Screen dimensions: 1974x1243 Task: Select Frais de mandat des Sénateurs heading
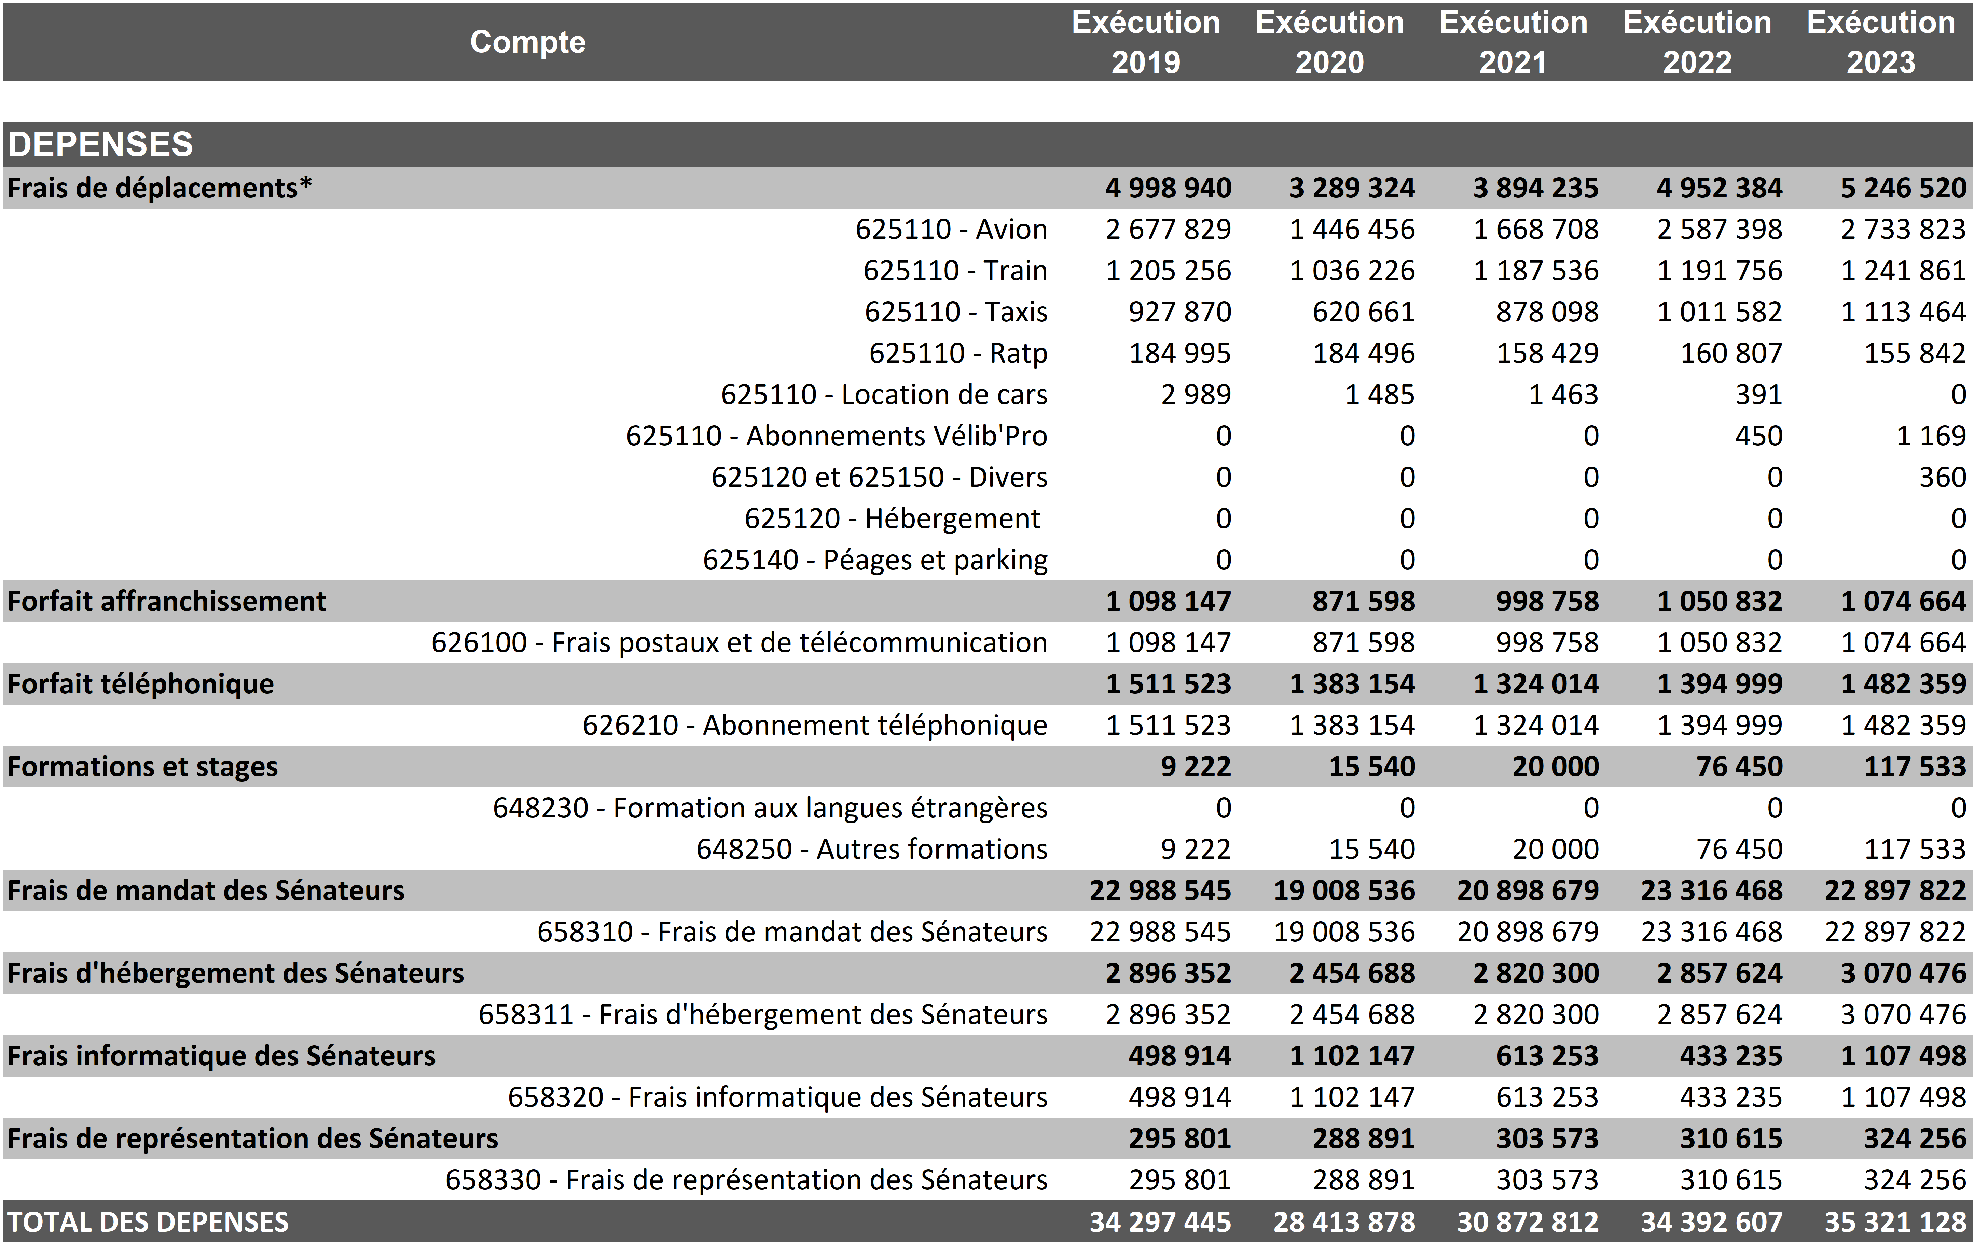[x=206, y=891]
